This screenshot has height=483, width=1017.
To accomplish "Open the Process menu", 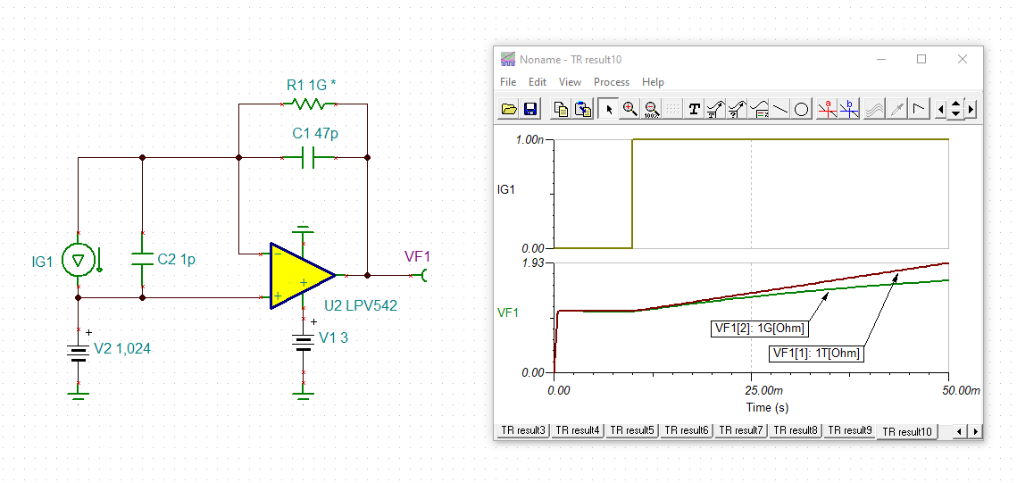I will click(612, 81).
